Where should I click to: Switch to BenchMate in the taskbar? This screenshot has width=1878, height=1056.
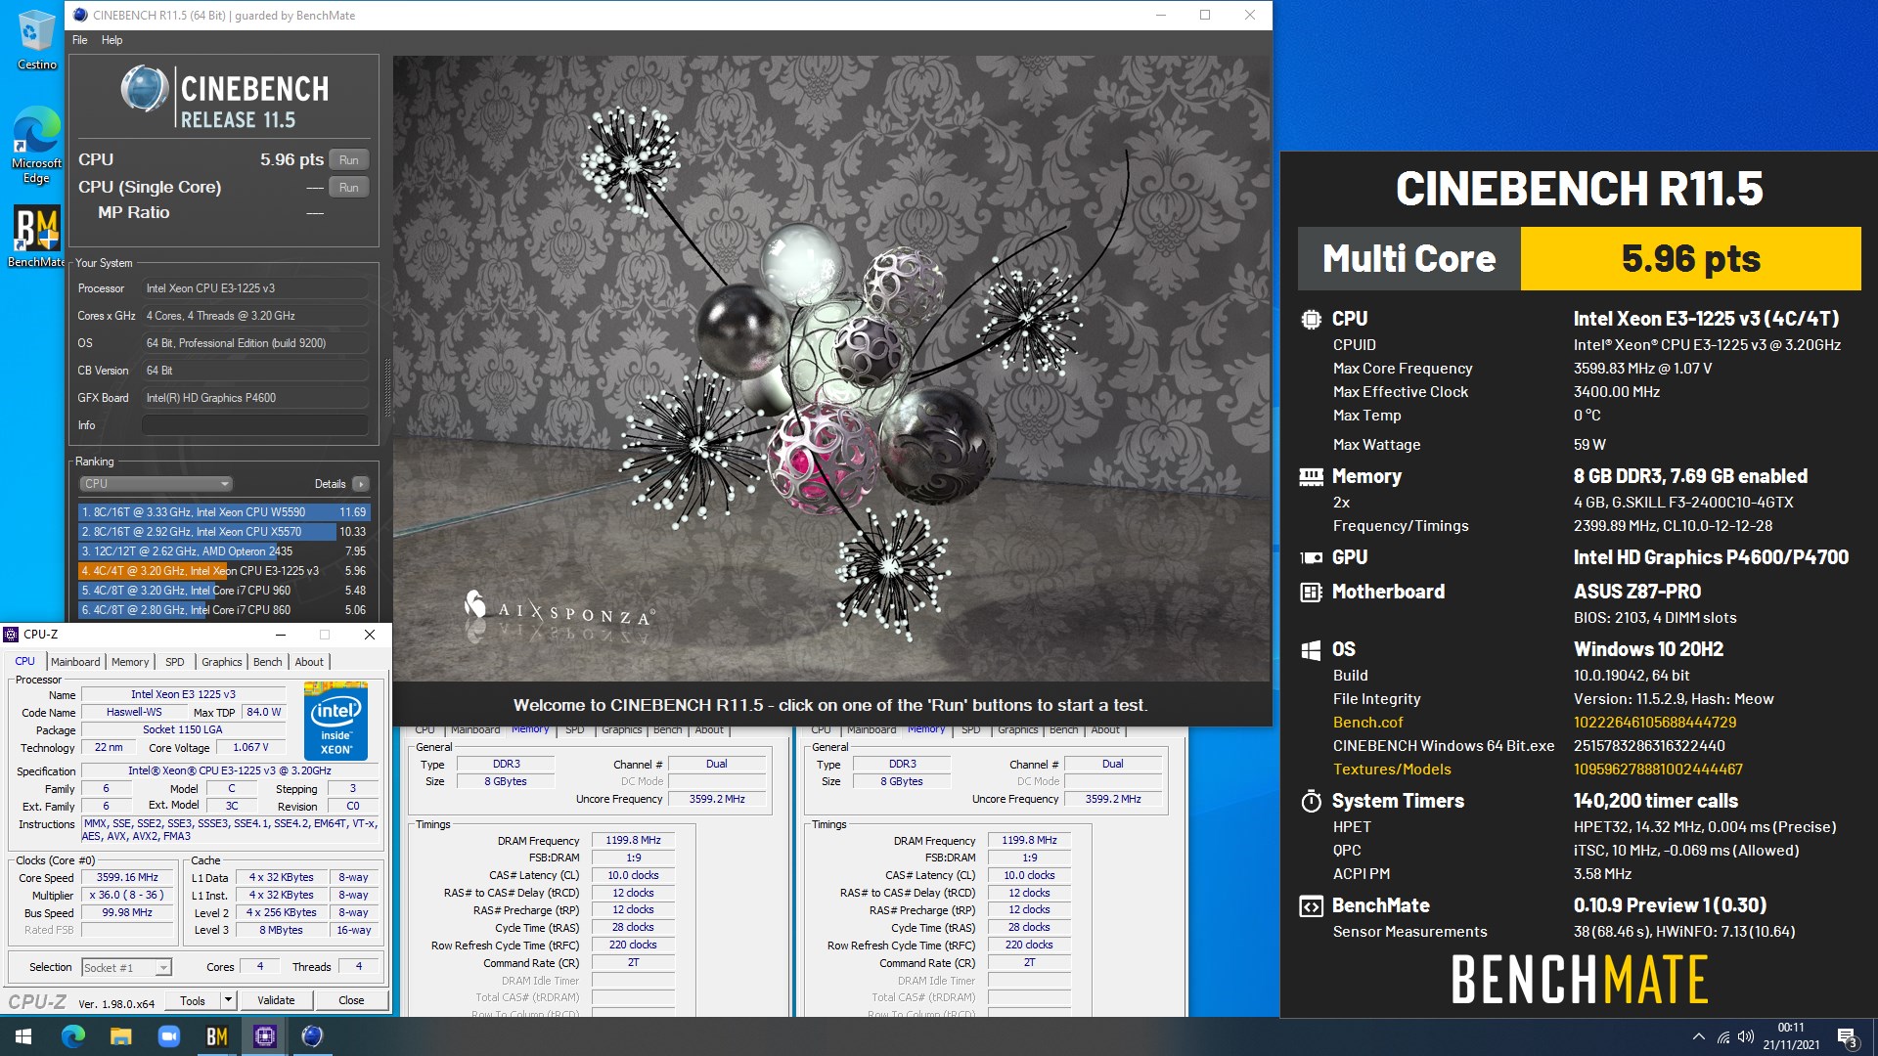[216, 1036]
